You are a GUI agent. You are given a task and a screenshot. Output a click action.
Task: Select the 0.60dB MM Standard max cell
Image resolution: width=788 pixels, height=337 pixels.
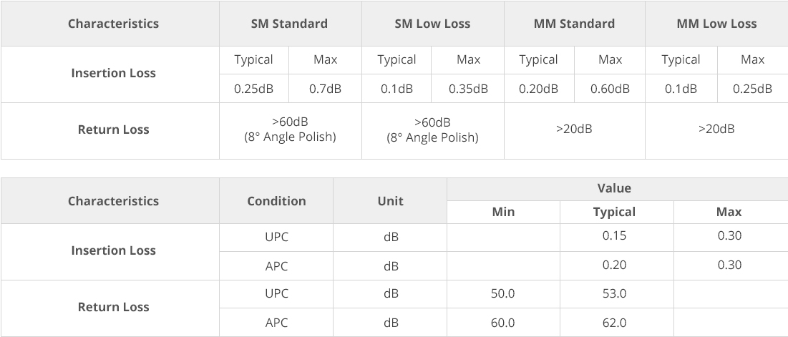[610, 89]
